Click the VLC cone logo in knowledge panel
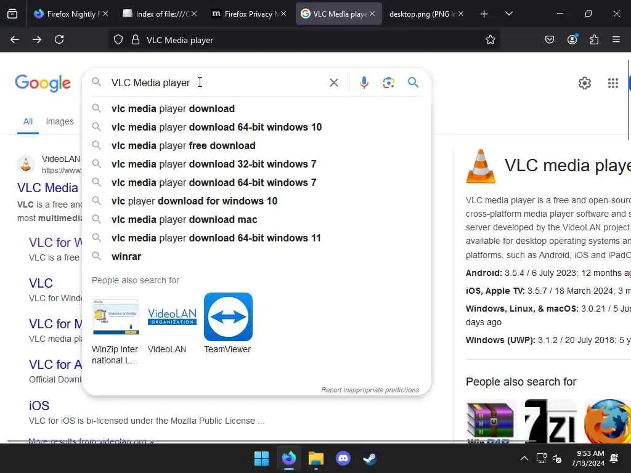 coord(481,166)
